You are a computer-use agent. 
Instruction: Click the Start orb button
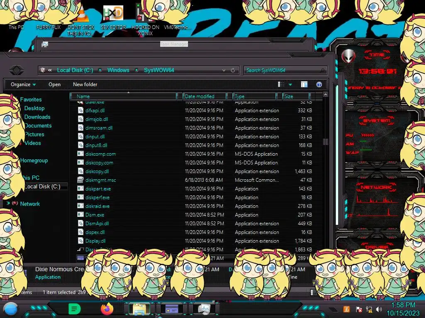(x=10, y=309)
